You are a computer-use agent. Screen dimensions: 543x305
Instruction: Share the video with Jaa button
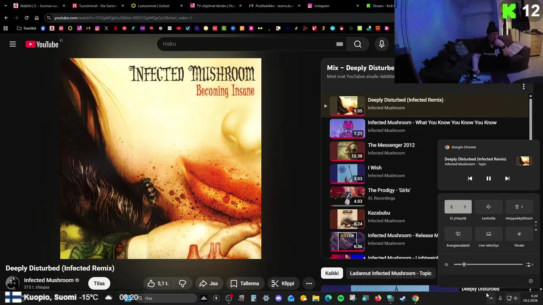[x=209, y=283]
